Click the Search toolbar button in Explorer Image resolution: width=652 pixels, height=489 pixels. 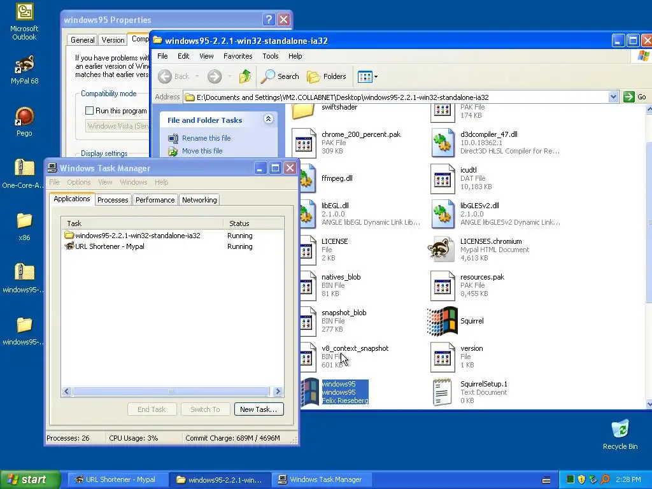(x=280, y=76)
